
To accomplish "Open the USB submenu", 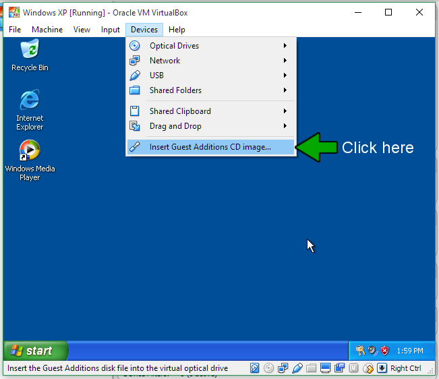I will coord(210,76).
